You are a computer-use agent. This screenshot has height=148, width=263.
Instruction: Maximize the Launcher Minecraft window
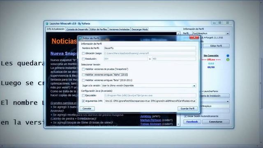[x=220, y=23]
